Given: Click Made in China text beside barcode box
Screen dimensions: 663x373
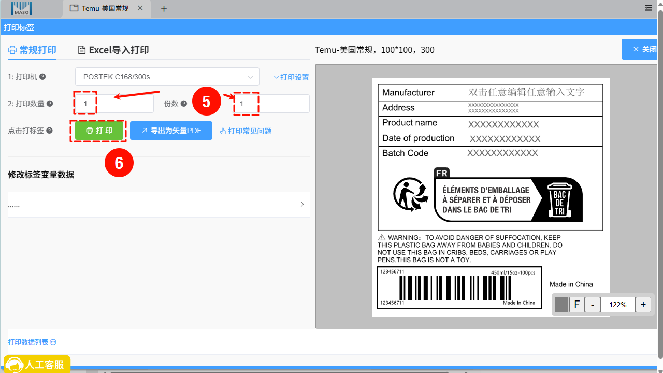Looking at the screenshot, I should pyautogui.click(x=571, y=284).
